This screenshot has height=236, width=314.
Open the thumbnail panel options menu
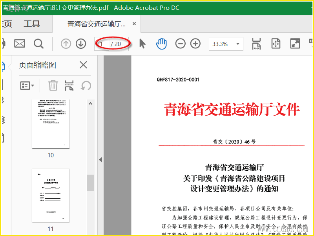click(x=27, y=86)
